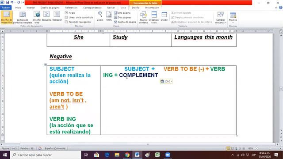The image size is (283, 159).
Task: Click Palabras: 911 word count
Action: point(27,148)
